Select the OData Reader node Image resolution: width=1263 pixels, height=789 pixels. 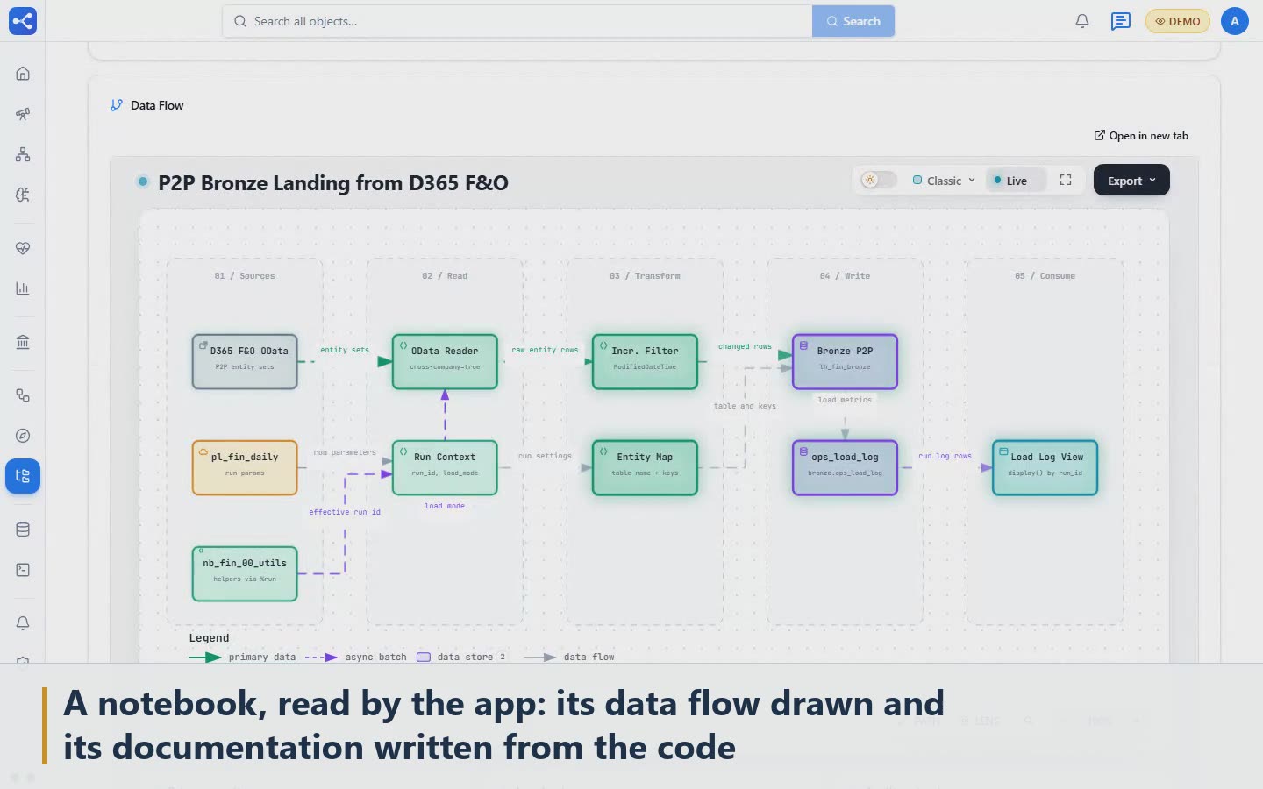[x=445, y=361]
